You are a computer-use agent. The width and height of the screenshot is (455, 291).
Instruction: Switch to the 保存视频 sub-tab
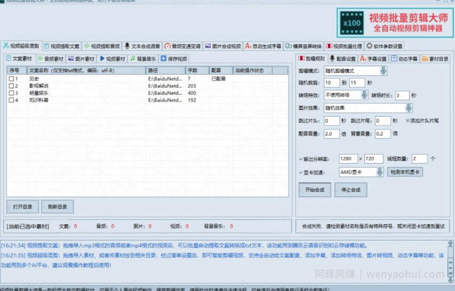(x=173, y=59)
